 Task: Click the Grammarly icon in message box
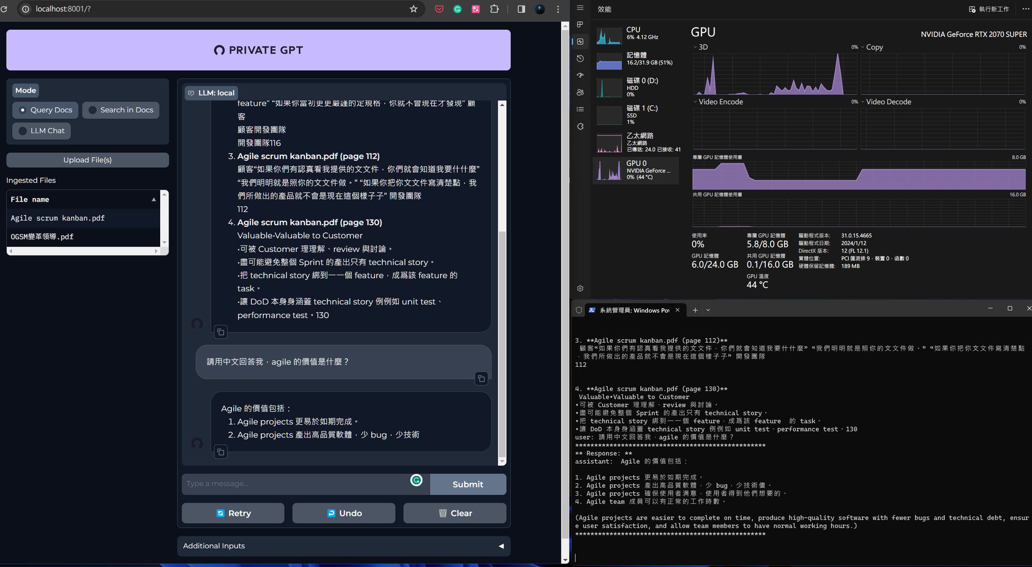[416, 480]
